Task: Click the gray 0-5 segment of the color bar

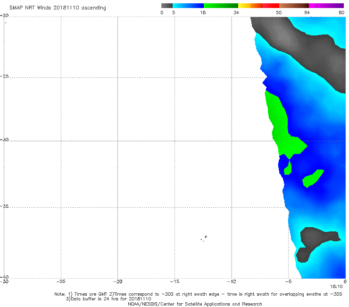Action: point(167,6)
